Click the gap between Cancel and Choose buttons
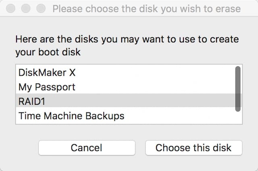The image size is (258, 171). coord(139,148)
